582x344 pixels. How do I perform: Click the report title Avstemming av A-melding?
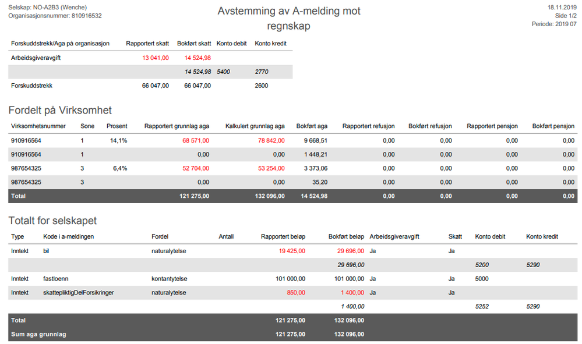tap(289, 18)
